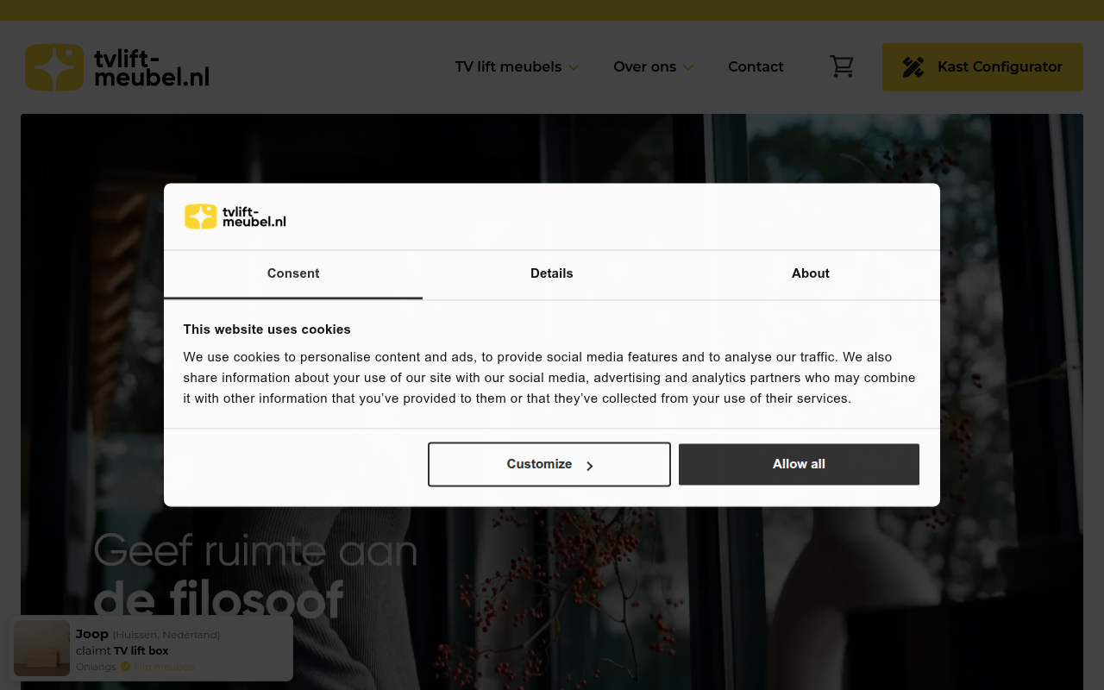
Task: Click the logo inside the cookie dialog
Action: pyautogui.click(x=235, y=216)
